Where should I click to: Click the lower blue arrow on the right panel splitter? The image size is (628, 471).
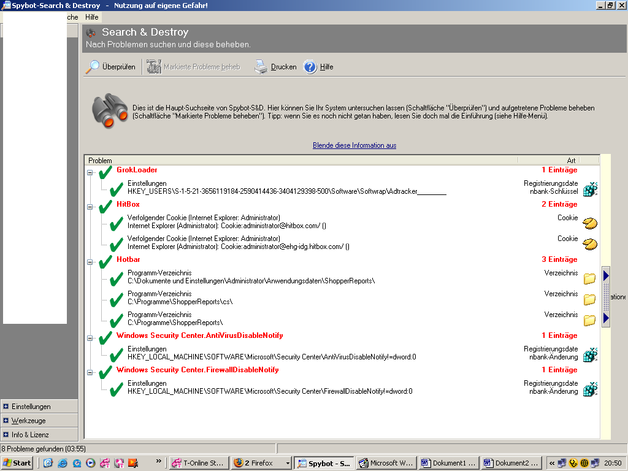click(606, 318)
